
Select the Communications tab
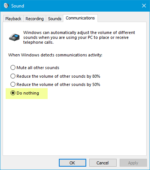pos(80,18)
